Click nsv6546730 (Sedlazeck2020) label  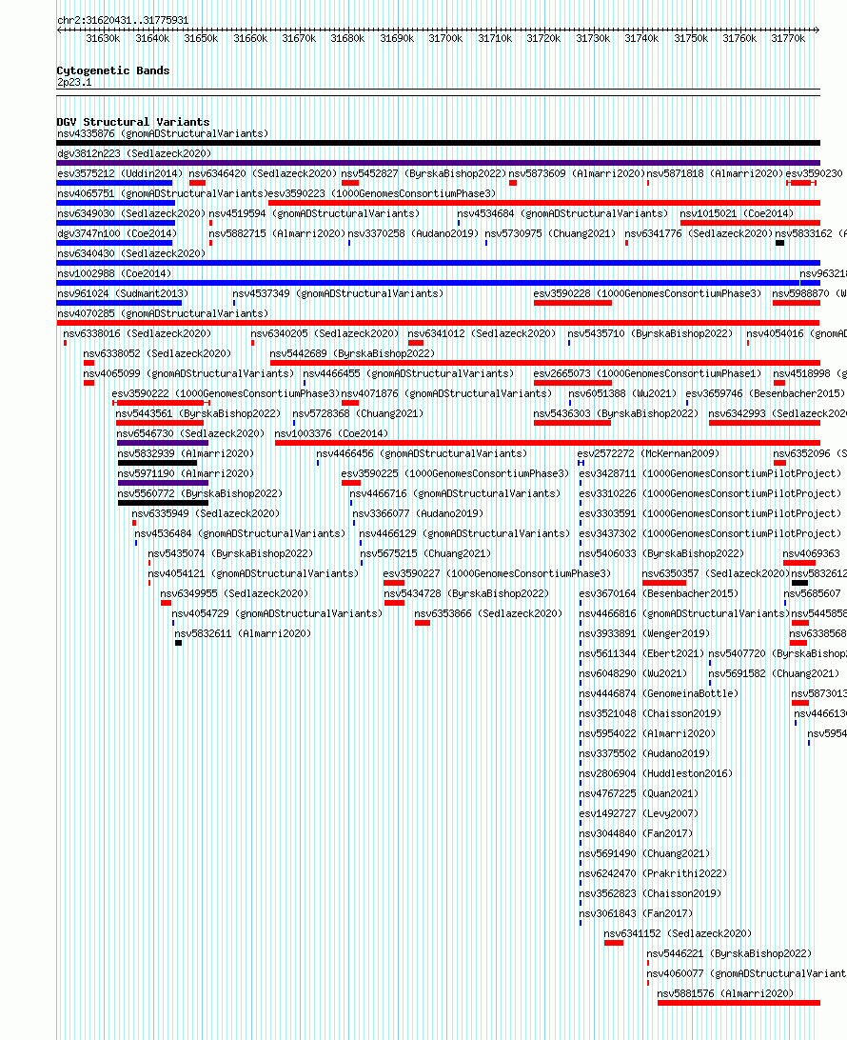pos(191,433)
